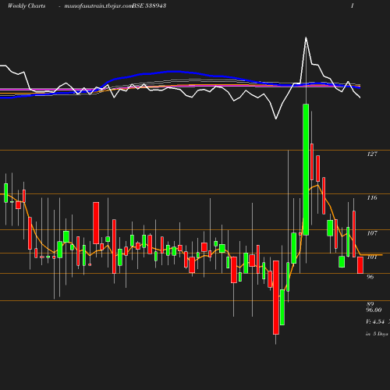Screen dimensions: 390x390
Task: Select the 116 price level label
Action: click(x=372, y=198)
